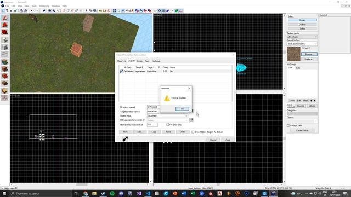Move visgroup down with the down arrow
Screen dimensions: 351x197
(314, 101)
